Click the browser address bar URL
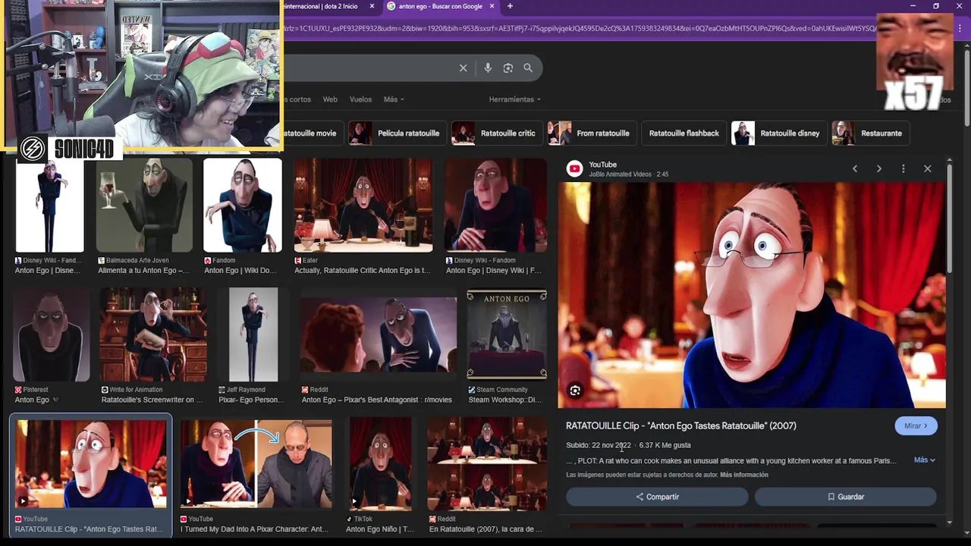This screenshot has height=546, width=971. click(580, 28)
